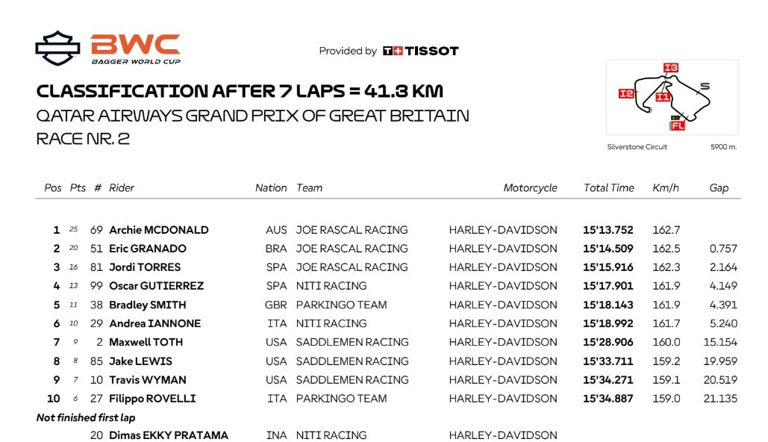Click the Rider column header

122,187
